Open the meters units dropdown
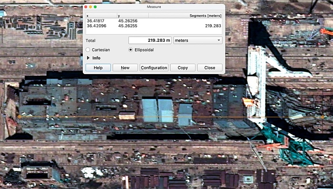This screenshot has width=333, height=189. click(198, 40)
